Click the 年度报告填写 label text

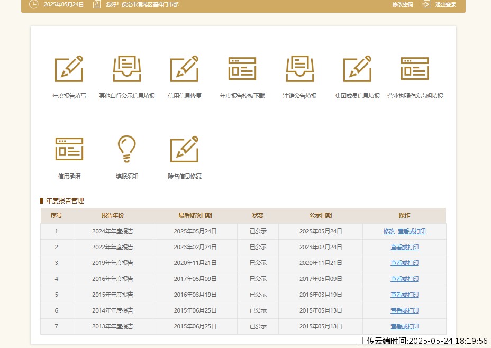tap(69, 96)
